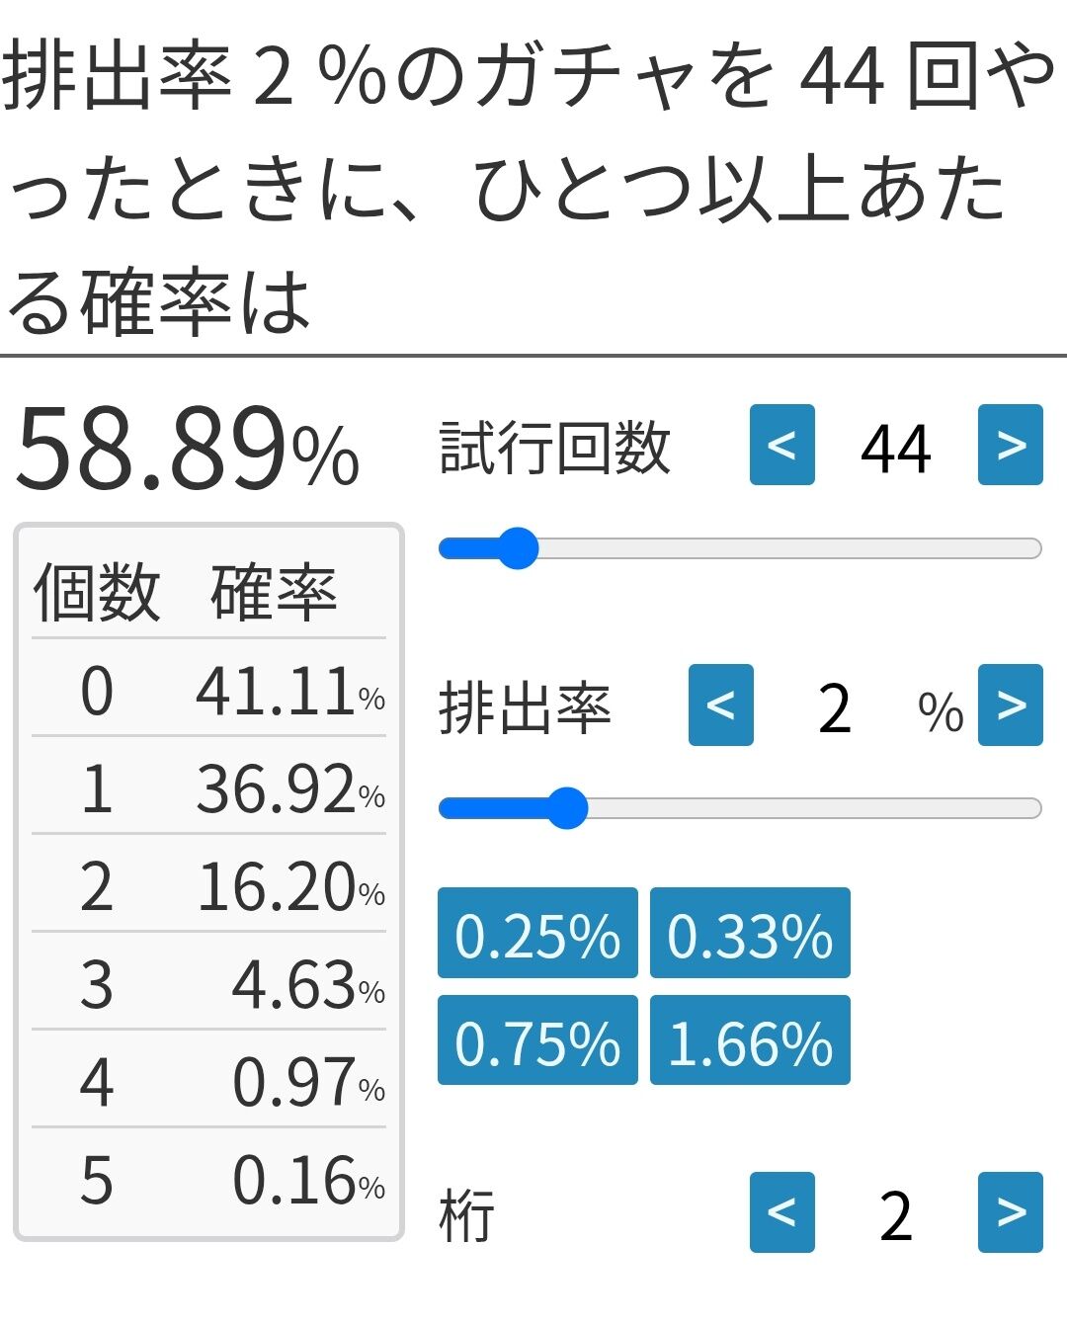This screenshot has width=1067, height=1326.
Task: Click the 確率 column header
Action: (274, 593)
